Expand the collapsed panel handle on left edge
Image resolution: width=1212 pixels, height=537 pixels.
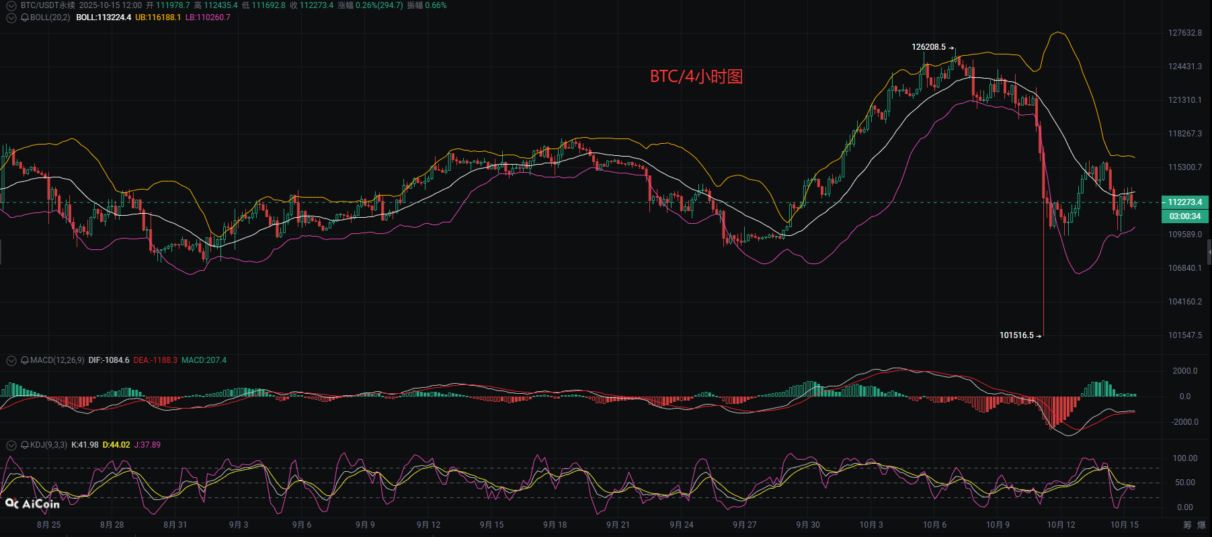coord(1,253)
